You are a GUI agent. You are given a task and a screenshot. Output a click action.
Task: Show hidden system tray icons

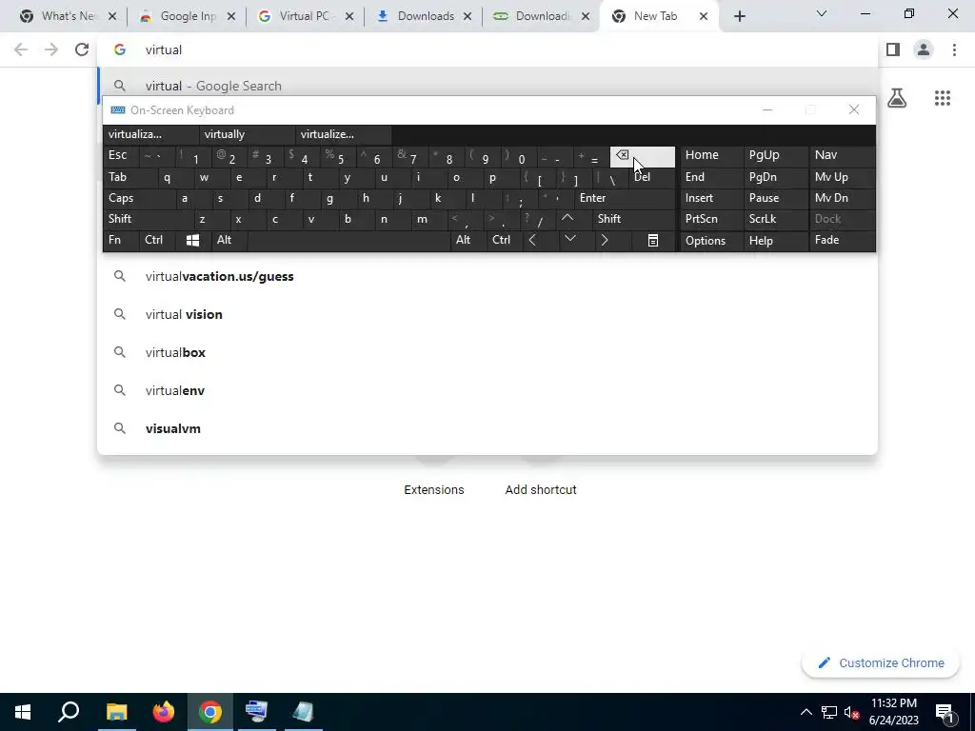tap(806, 712)
